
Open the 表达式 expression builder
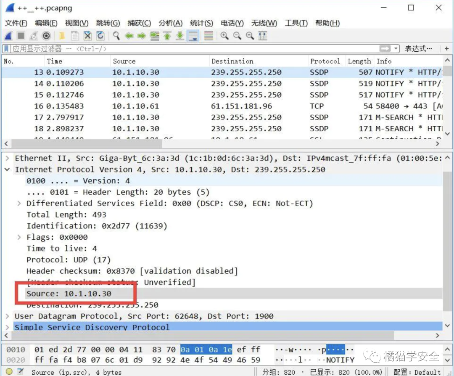tap(418, 49)
